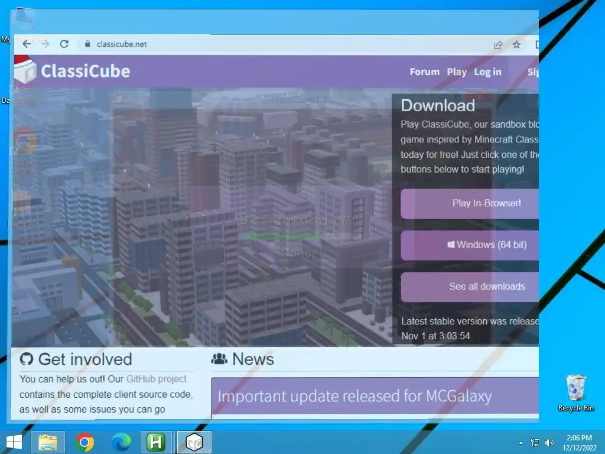The image size is (605, 454).
Task: Show hidden system tray icons
Action: 521,443
